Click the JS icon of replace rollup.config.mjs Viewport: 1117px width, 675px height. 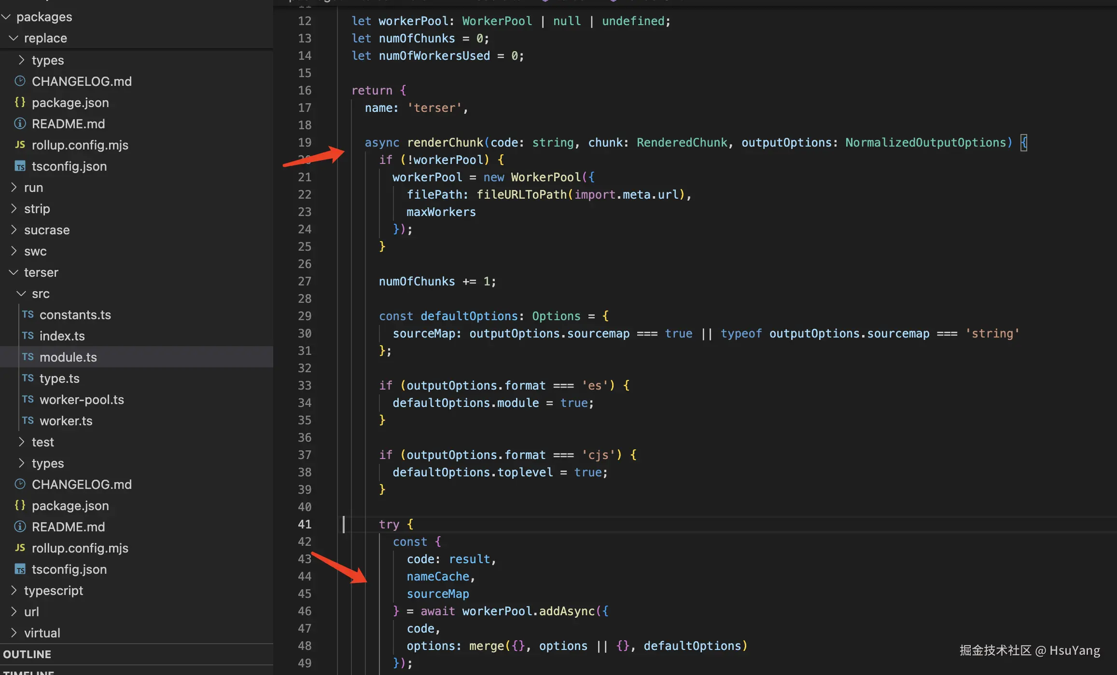coord(20,145)
